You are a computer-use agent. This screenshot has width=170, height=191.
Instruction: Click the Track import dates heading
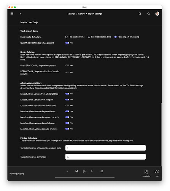click(x=29, y=31)
